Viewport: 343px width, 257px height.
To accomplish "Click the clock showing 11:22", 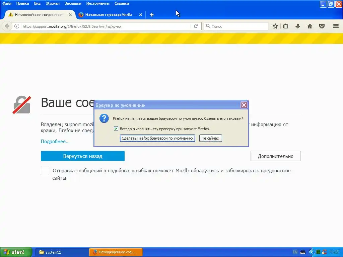I will click(334, 252).
